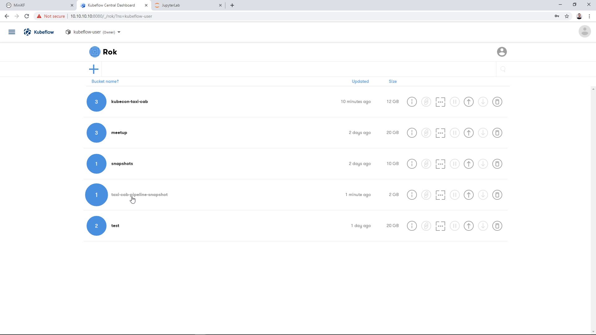
Task: Delete the snapshots bucket
Action: click(x=497, y=164)
